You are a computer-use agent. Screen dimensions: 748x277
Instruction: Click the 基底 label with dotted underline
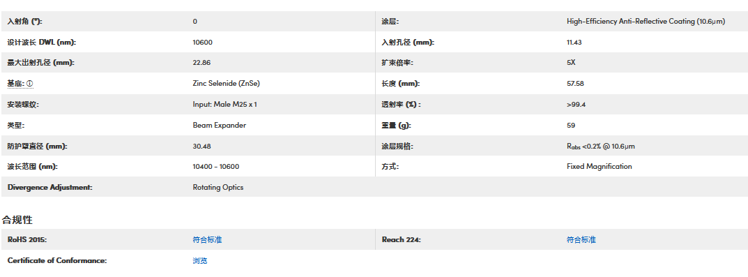point(16,84)
